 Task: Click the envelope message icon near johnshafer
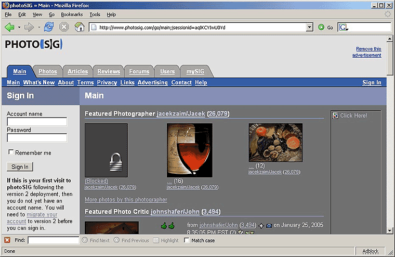coord(269,226)
